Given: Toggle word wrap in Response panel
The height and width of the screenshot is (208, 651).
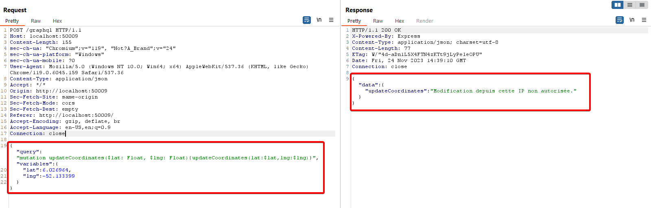Looking at the screenshot, I should (620, 20).
